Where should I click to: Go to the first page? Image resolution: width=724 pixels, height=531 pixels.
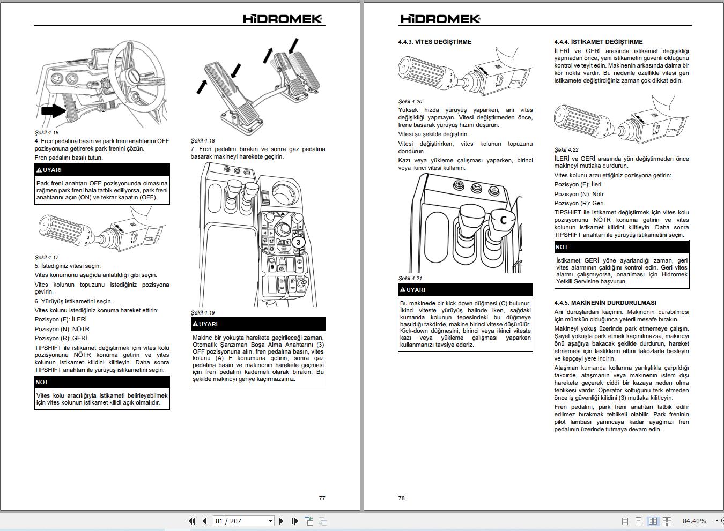coord(191,521)
